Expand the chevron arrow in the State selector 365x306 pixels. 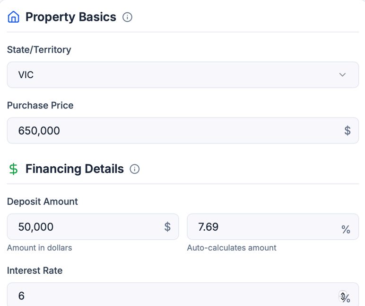click(343, 75)
